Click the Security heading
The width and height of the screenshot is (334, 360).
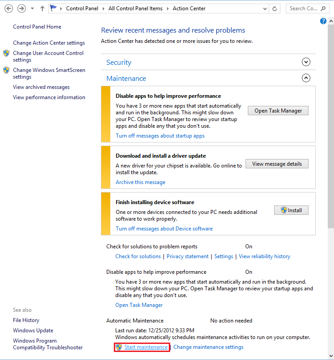119,63
